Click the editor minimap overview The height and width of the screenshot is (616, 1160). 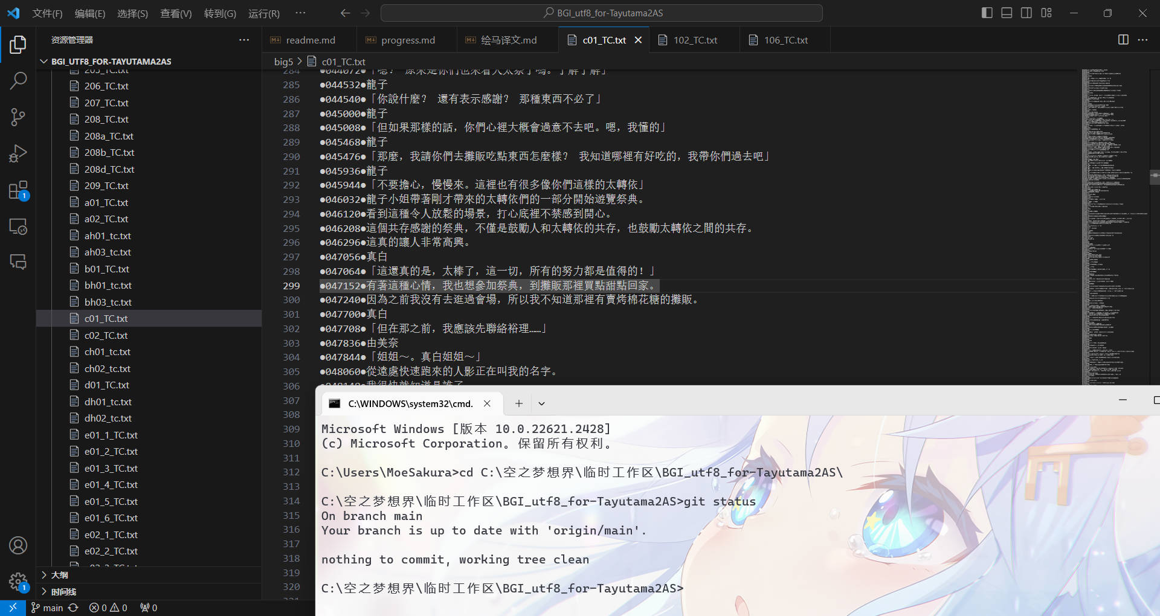click(1115, 226)
